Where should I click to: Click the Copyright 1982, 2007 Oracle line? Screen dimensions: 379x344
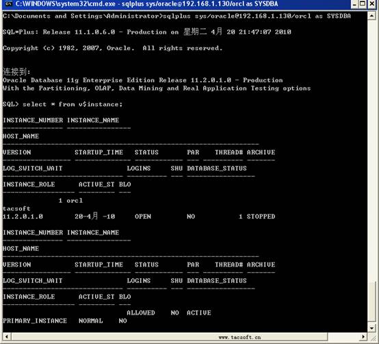pos(112,48)
